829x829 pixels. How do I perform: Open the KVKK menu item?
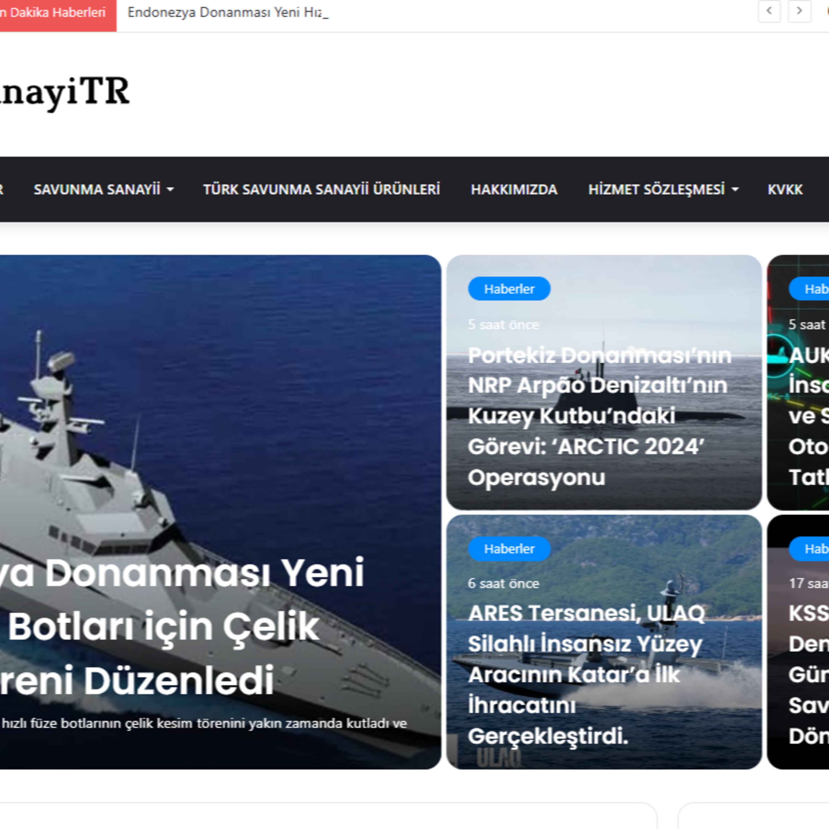pos(785,189)
